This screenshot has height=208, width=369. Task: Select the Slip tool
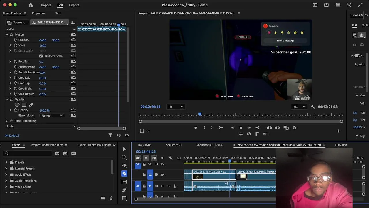click(x=124, y=182)
